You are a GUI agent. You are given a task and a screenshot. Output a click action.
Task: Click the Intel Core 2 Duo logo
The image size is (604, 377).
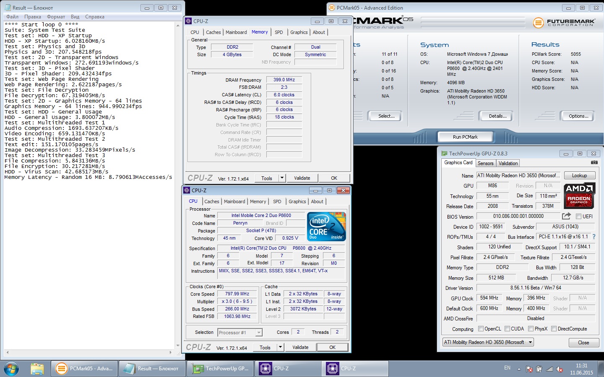(327, 227)
